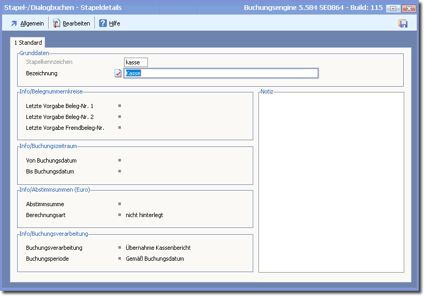Click the nicht hinterlegt Berechnungsart value
This screenshot has height=296, width=424.
(144, 215)
